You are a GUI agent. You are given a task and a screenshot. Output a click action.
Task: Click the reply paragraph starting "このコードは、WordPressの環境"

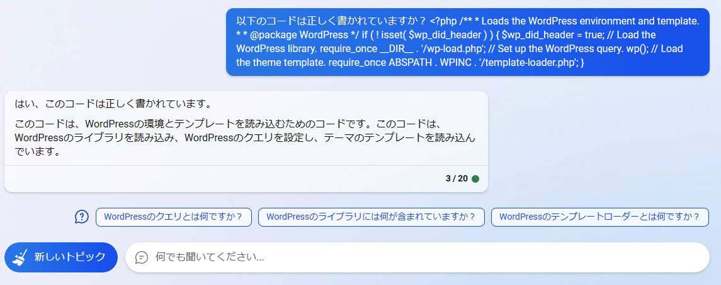pos(246,137)
